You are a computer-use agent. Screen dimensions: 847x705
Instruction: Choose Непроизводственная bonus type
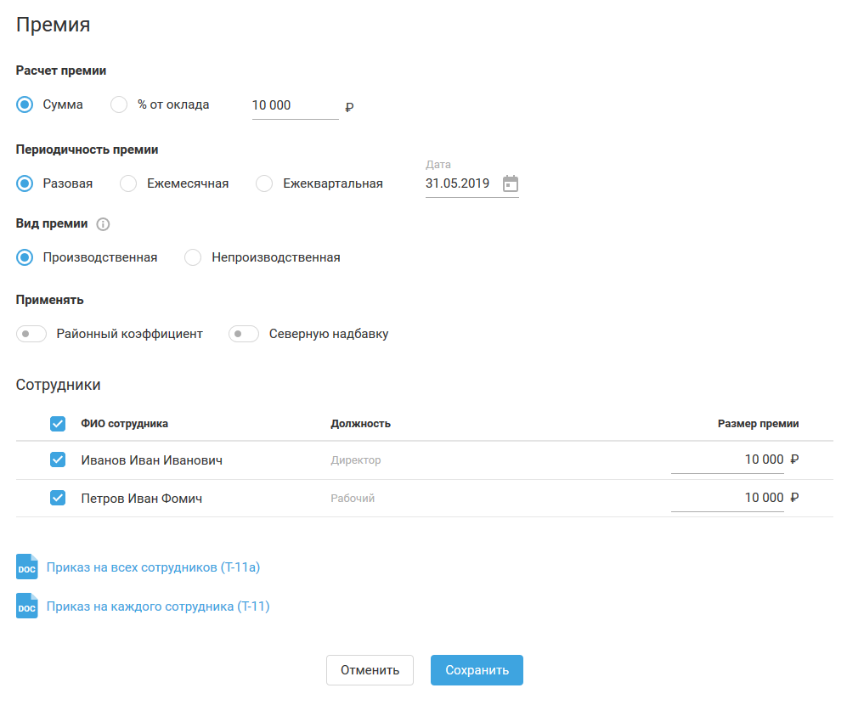tap(193, 257)
